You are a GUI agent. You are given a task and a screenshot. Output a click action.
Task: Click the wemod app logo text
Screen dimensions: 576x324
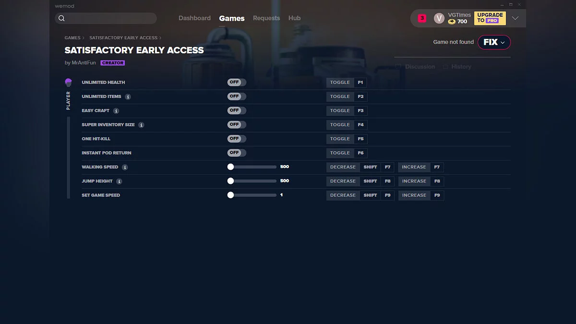(x=65, y=6)
